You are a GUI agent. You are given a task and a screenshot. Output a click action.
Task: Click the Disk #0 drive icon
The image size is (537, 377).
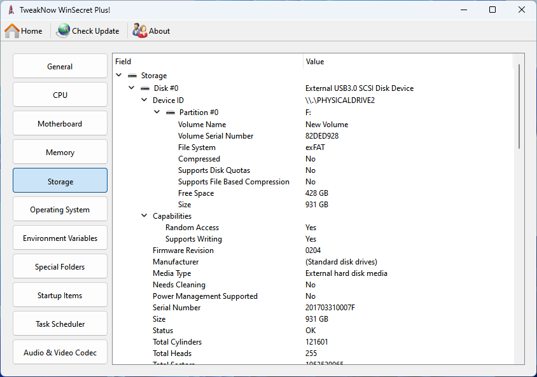pyautogui.click(x=145, y=88)
